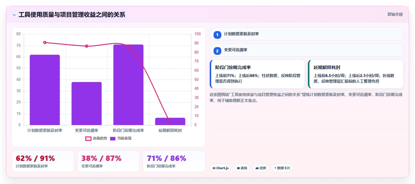
Task: Click right axis value 100
Action: pos(198,34)
